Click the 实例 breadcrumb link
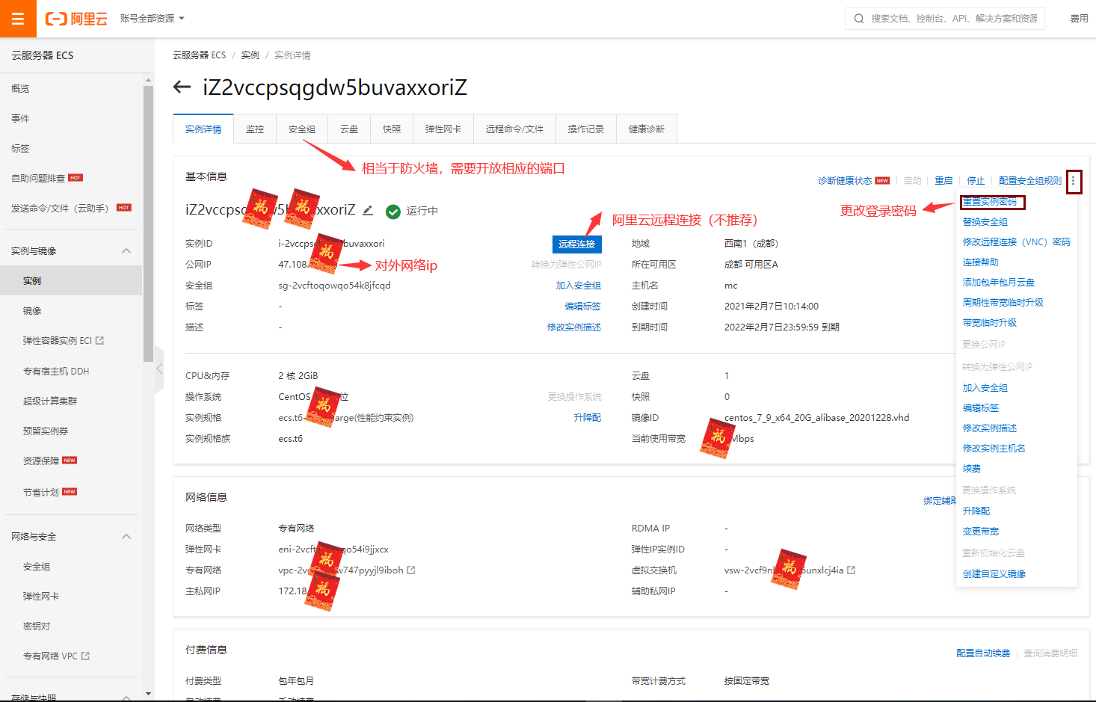This screenshot has height=702, width=1096. 250,55
